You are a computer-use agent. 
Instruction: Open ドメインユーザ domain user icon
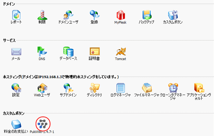tap(68, 15)
